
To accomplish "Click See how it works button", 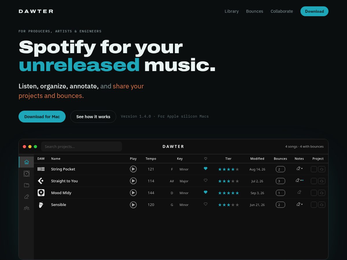I will pos(93,116).
